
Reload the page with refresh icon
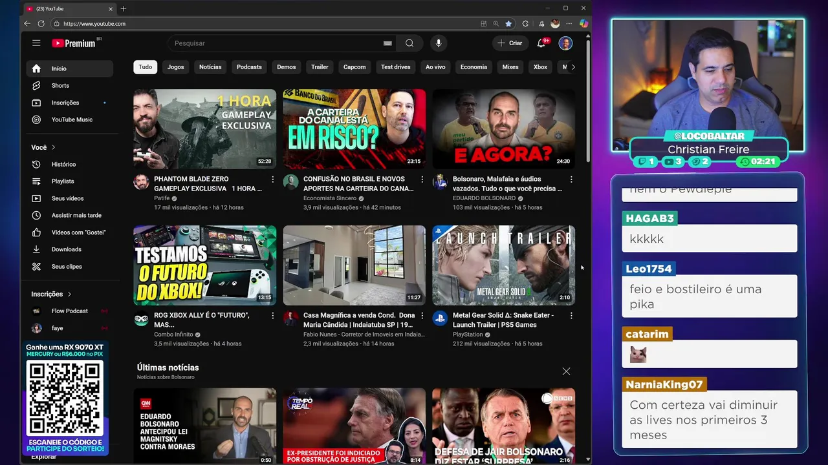point(41,23)
